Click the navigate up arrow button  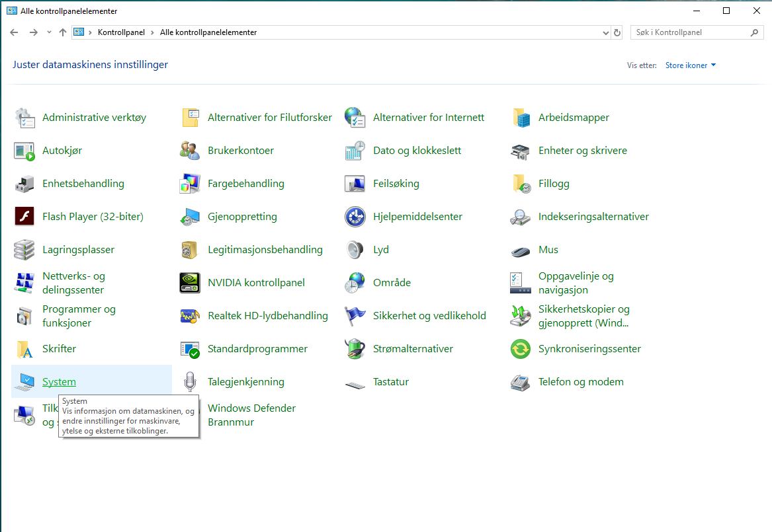point(63,32)
